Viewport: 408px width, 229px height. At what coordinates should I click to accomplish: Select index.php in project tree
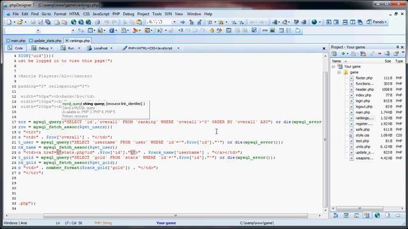pos(363,95)
